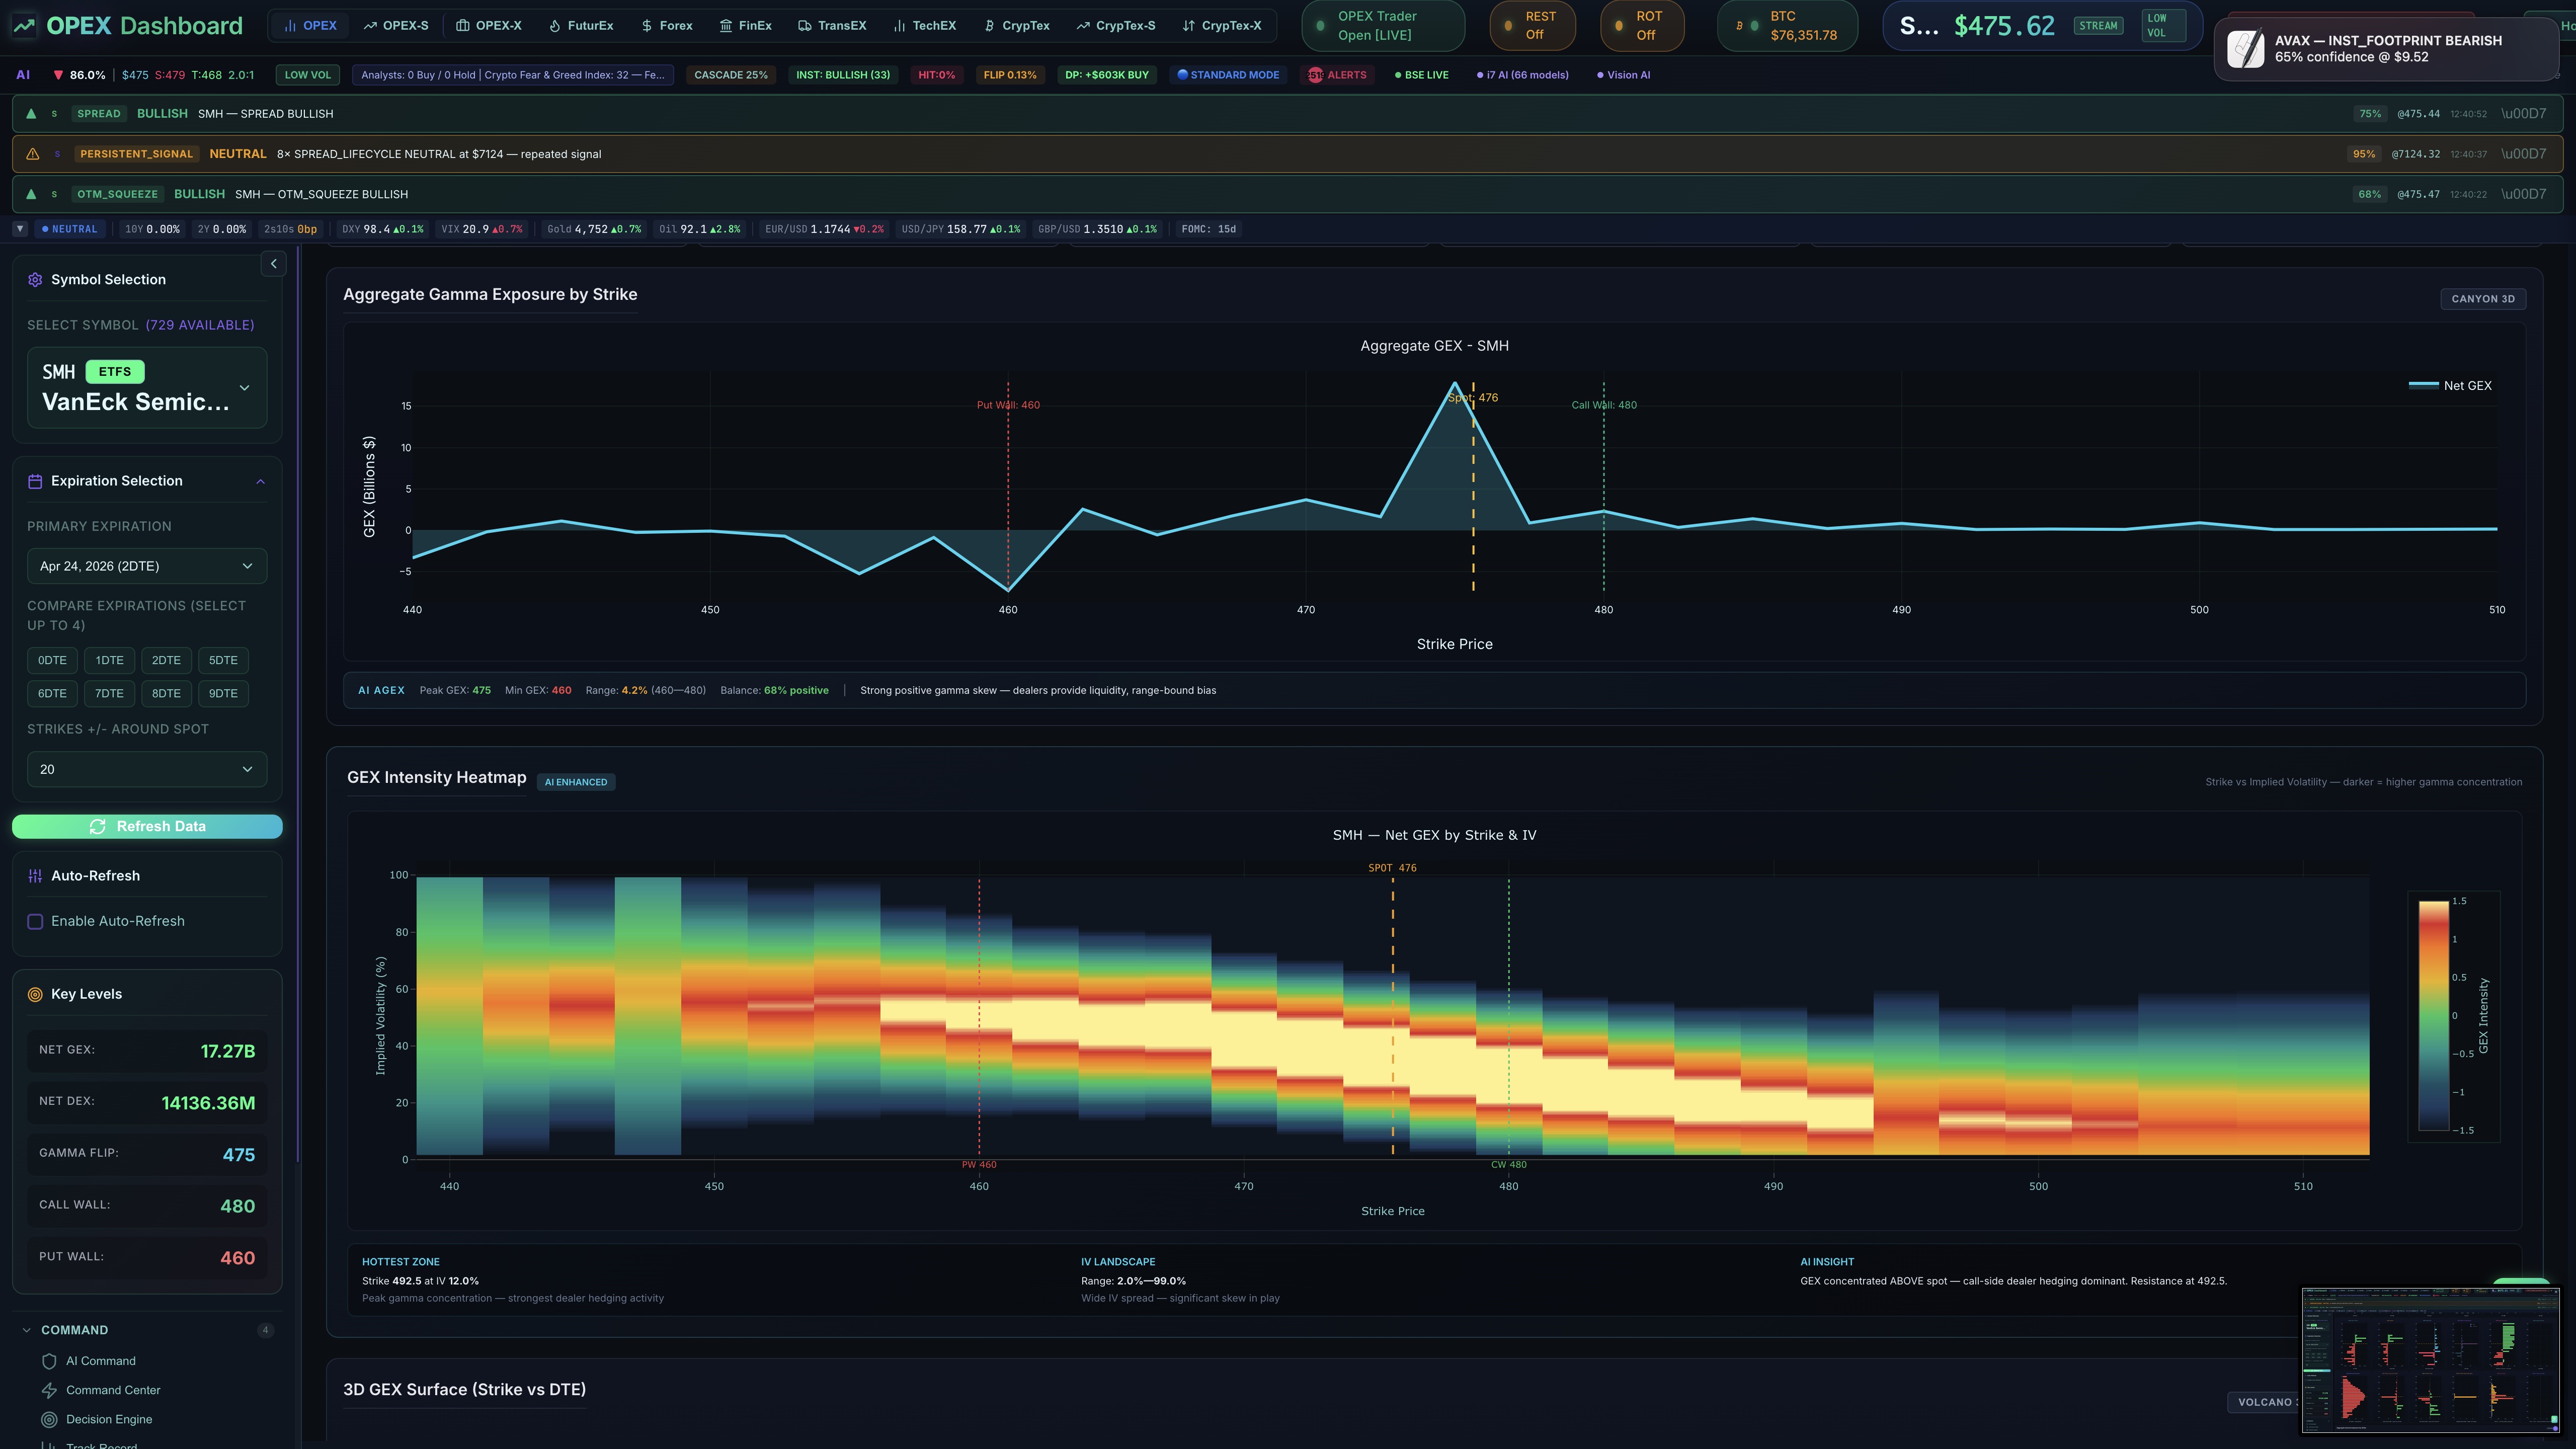Click the Bitcoin symbol in the BTC pill
This screenshot has width=2576, height=1449.
click(1739, 26)
